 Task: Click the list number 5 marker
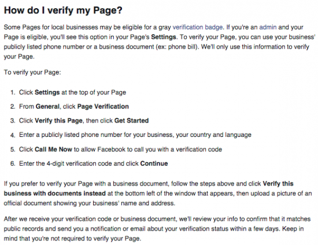(13, 150)
